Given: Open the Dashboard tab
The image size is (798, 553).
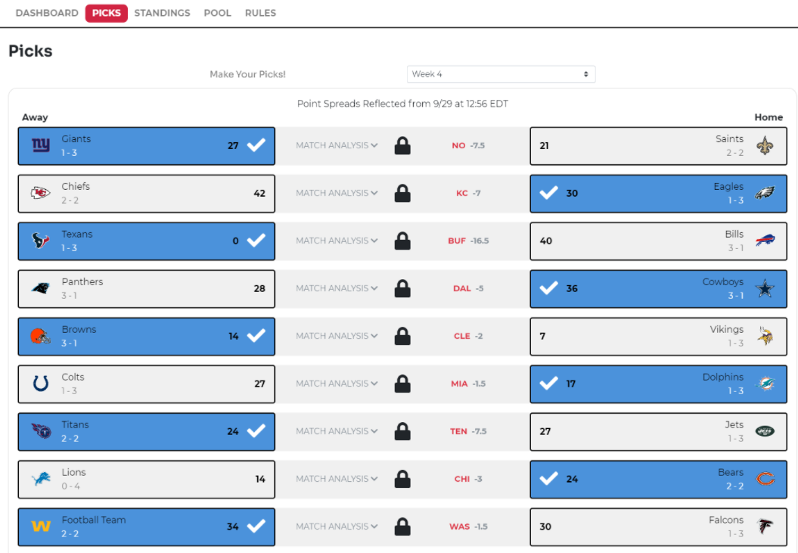Looking at the screenshot, I should 47,13.
